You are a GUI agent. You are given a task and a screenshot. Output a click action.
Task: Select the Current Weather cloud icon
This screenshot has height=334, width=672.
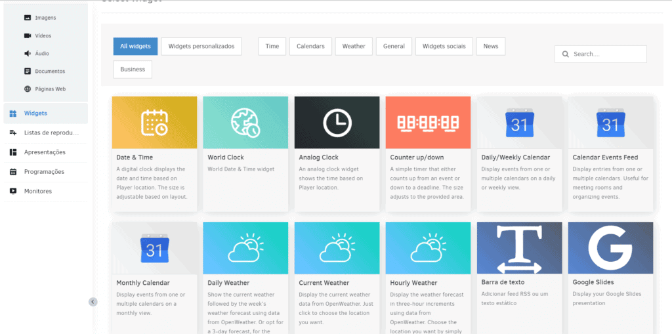point(337,248)
